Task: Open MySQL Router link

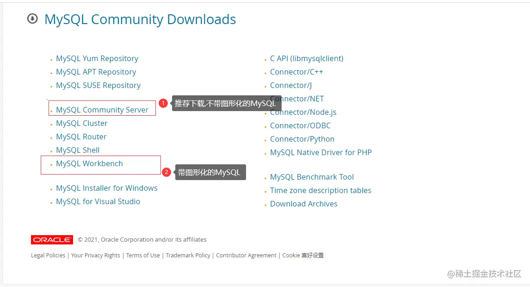Action: click(81, 137)
